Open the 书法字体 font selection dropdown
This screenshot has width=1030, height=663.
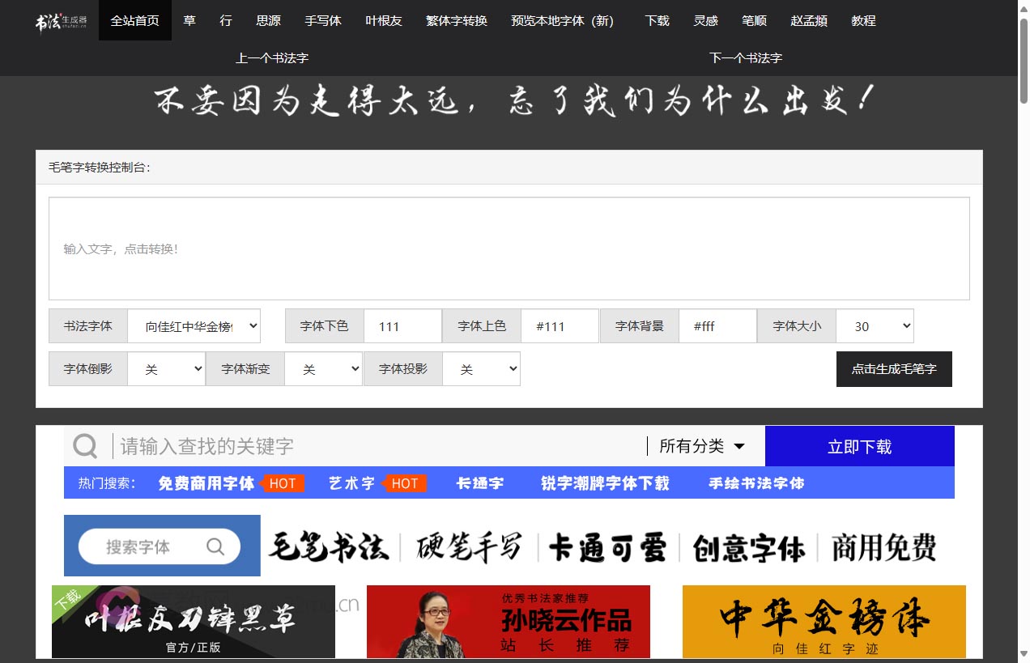(194, 325)
